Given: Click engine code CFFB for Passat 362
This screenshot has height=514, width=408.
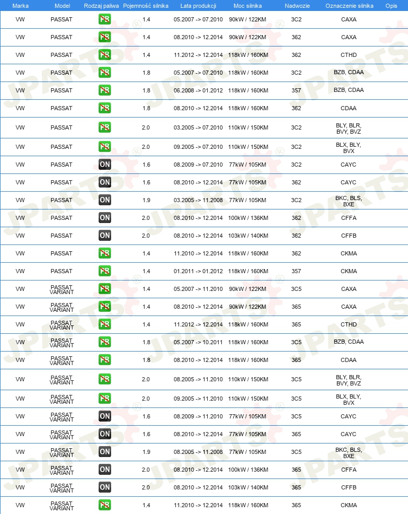Looking at the screenshot, I should [x=349, y=236].
